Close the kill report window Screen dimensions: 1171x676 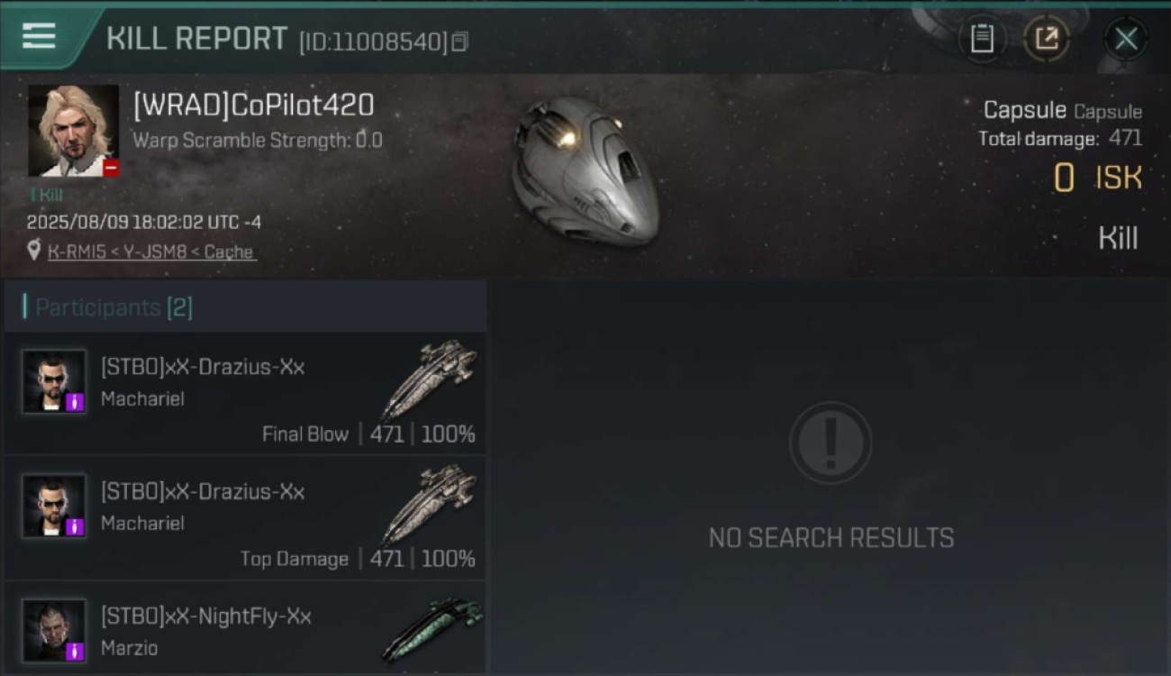(1126, 39)
